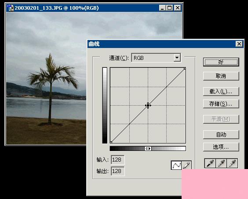Pick the gray point eyedropper

[x=221, y=163]
